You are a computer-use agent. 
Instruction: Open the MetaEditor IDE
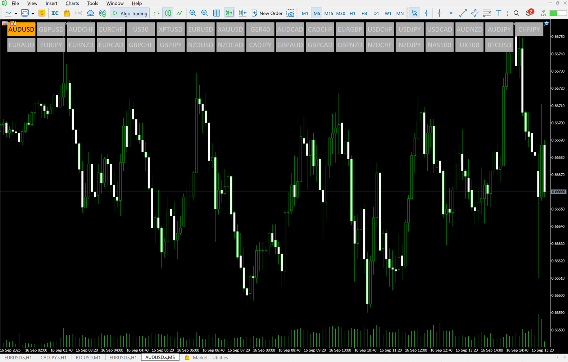[x=55, y=13]
